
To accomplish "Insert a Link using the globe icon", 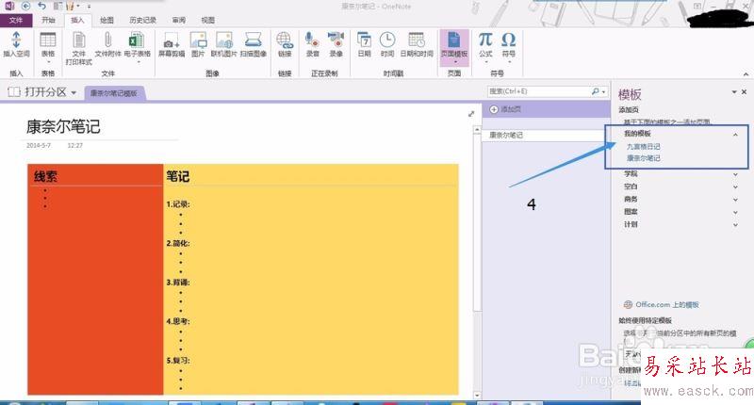I will pos(285,45).
